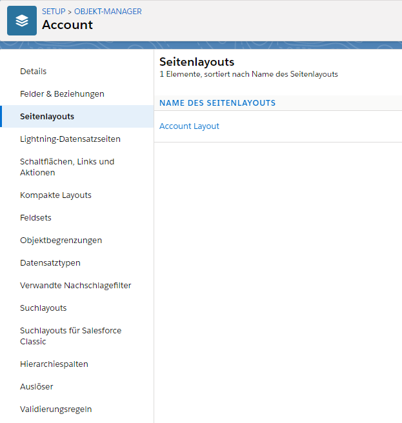Image resolution: width=402 pixels, height=423 pixels.
Task: Open Objektbegrenzungen section
Action: (x=61, y=241)
